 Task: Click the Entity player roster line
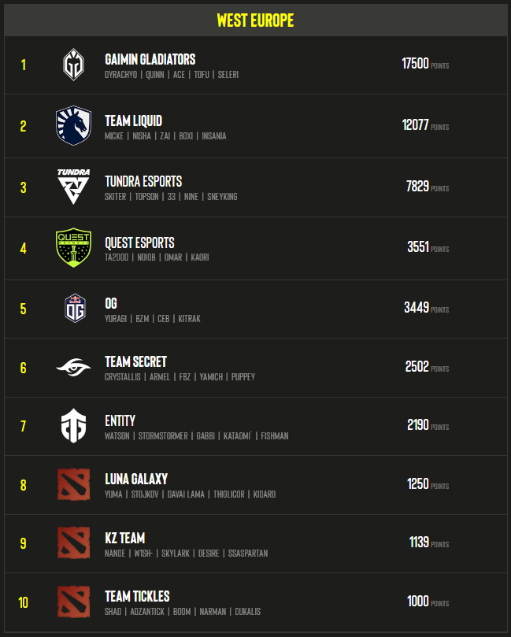[x=197, y=436]
